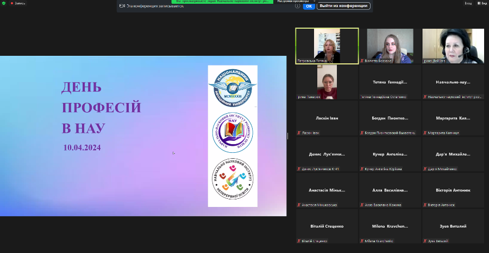The height and width of the screenshot is (253, 489).
Task: Click muted mic icon on Навчально-науковий інститут tile
Action: pyautogui.click(x=425, y=97)
